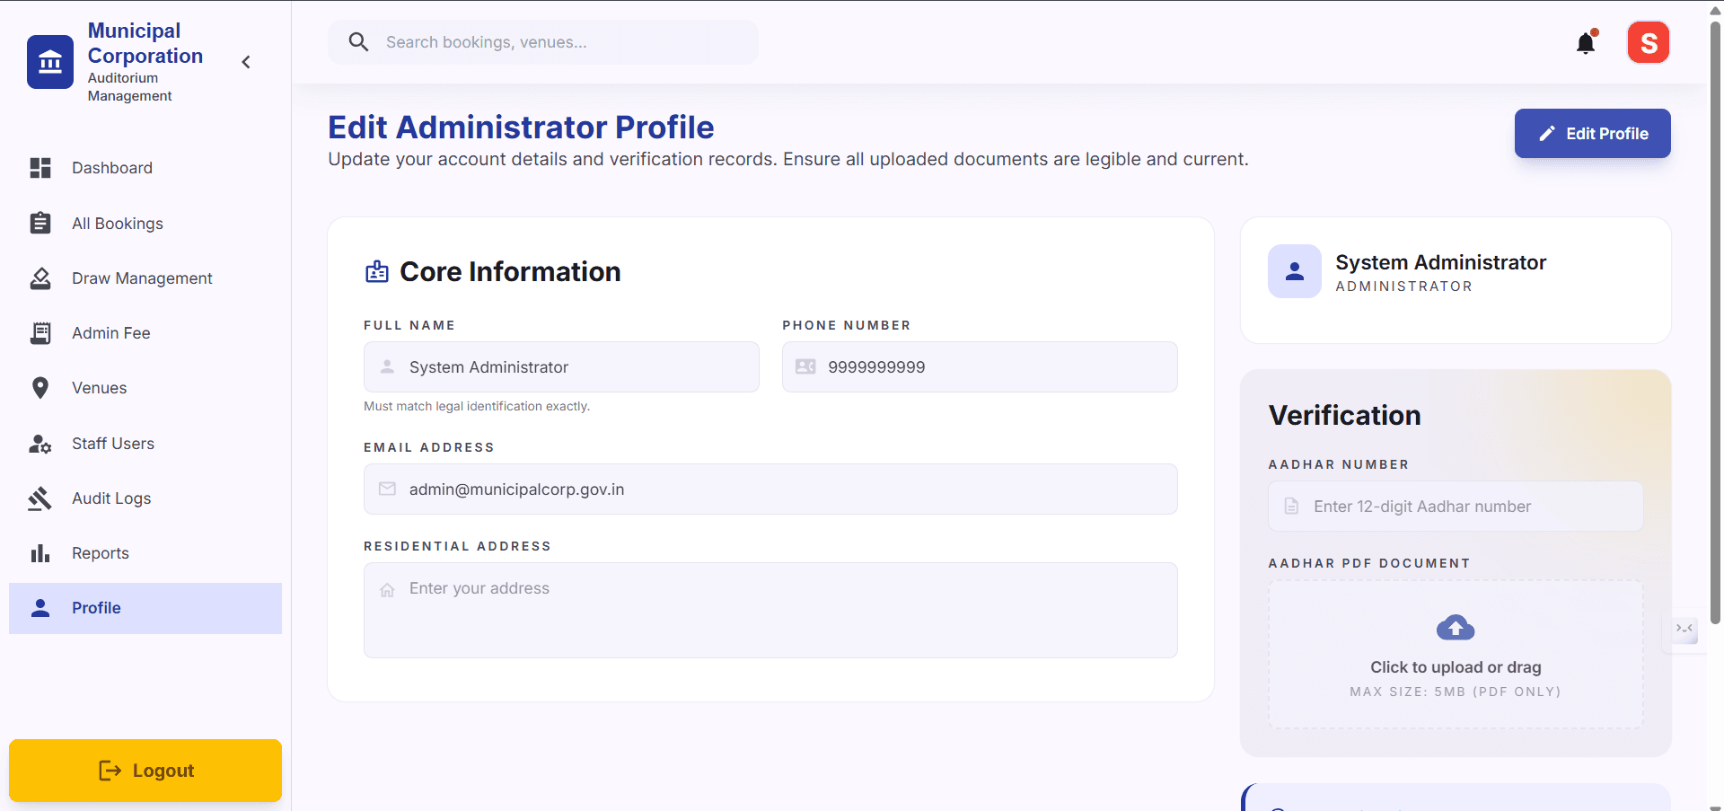Click the Municipal Corporation building logo icon
This screenshot has height=811, width=1724.
50,62
